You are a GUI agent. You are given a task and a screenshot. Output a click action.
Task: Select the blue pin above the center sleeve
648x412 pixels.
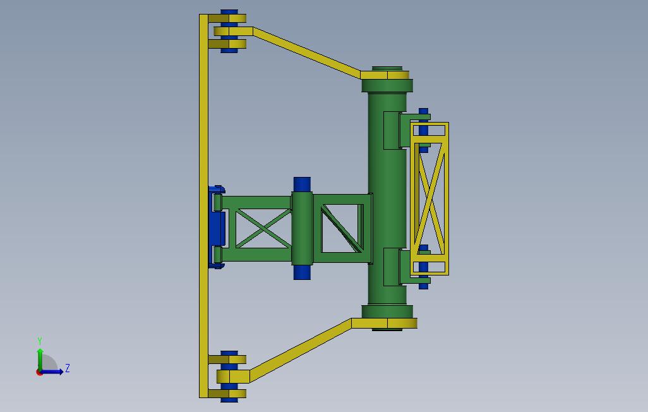point(302,185)
